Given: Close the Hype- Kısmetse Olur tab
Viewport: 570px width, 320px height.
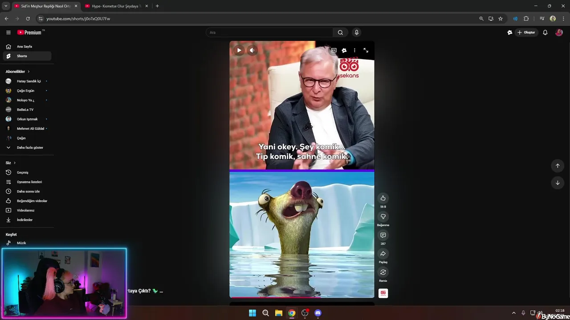Looking at the screenshot, I should tap(147, 6).
